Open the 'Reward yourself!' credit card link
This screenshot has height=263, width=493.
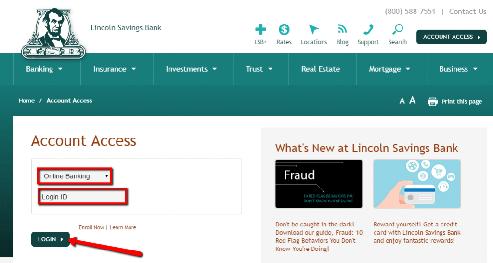[x=417, y=233]
